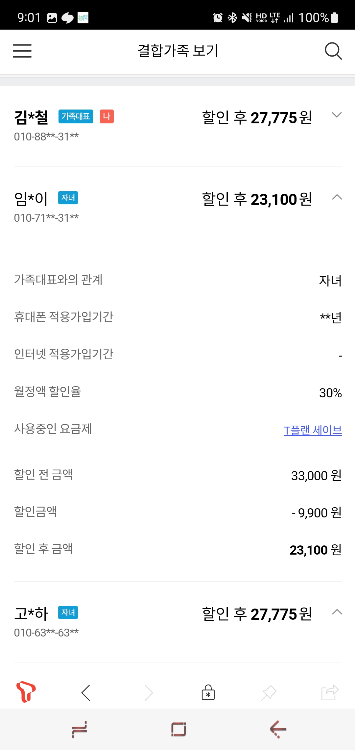355x750 pixels.
Task: Collapse 임*이 member details
Action: [337, 197]
